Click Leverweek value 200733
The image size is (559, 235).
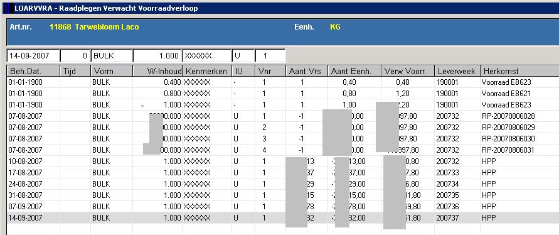tap(447, 173)
